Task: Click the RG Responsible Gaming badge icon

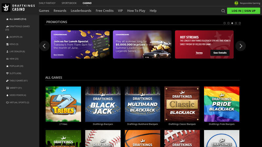Action: (236, 3)
